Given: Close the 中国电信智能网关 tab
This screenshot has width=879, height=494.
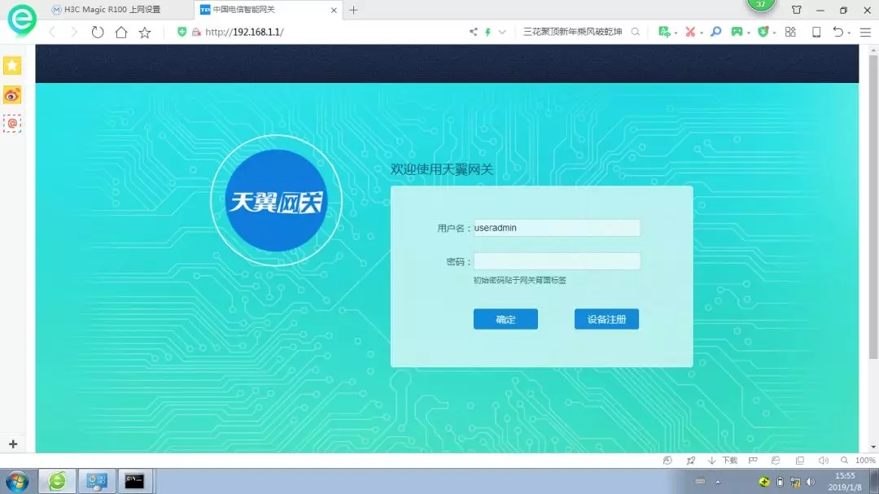Looking at the screenshot, I should (x=335, y=10).
